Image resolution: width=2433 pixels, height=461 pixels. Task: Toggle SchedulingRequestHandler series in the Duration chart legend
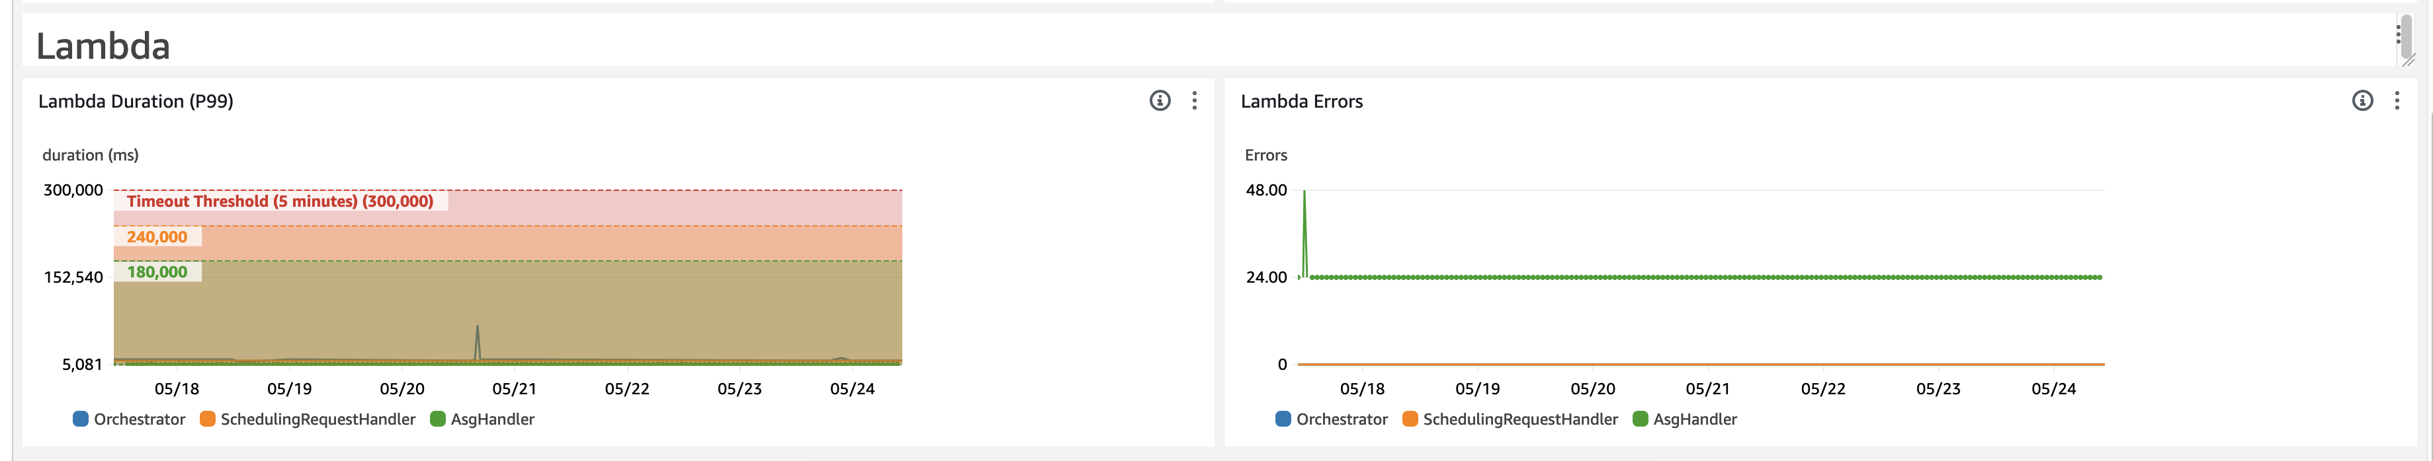318,419
